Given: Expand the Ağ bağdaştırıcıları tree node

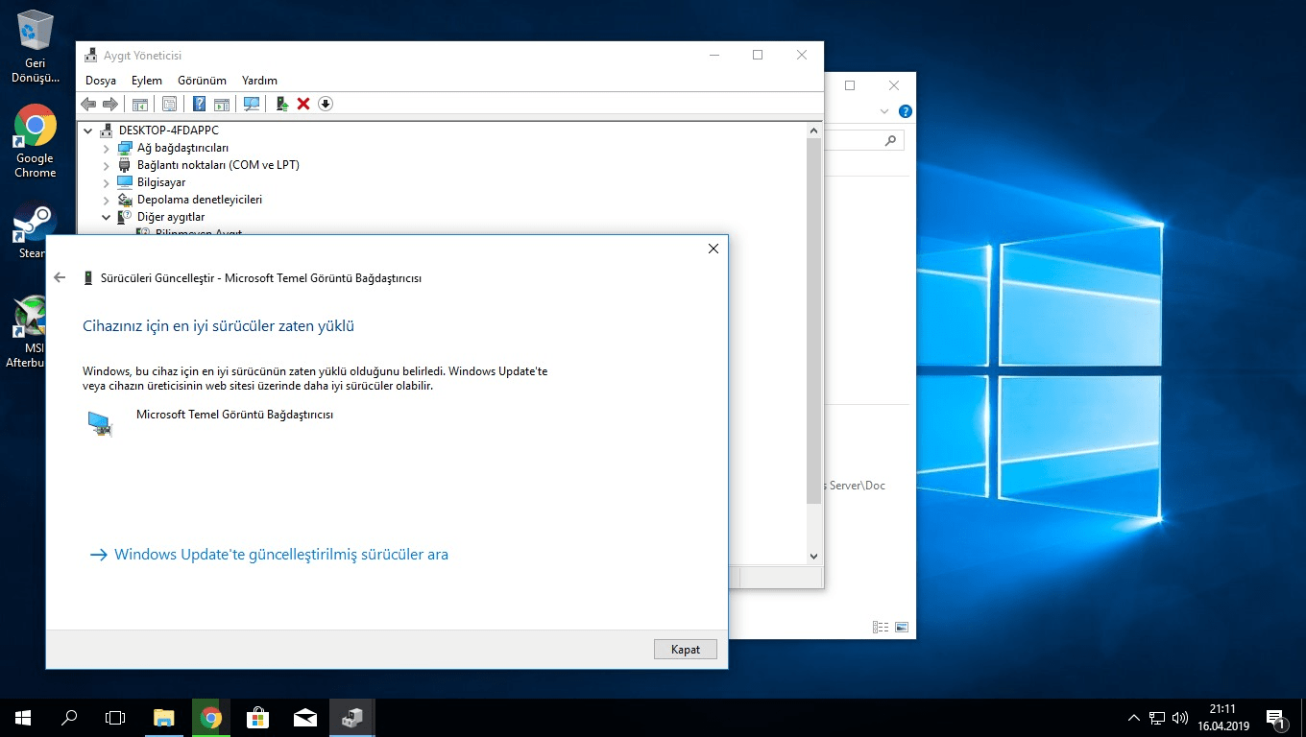Looking at the screenshot, I should (107, 149).
